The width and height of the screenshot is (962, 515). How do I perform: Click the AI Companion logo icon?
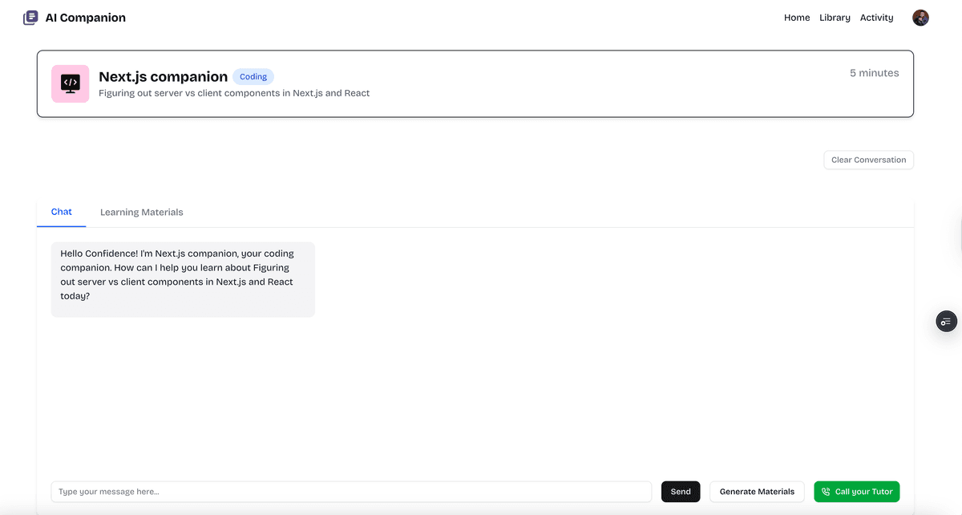coord(30,18)
